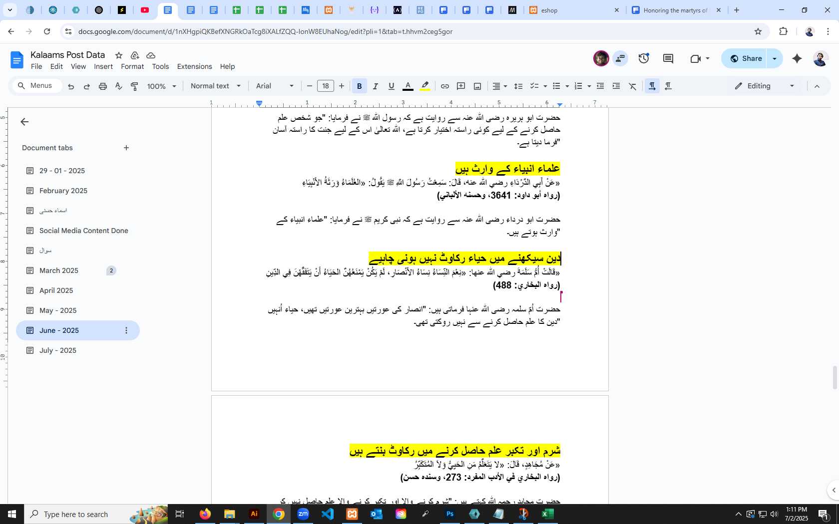The image size is (839, 524).
Task: Click the Share button
Action: tap(744, 58)
